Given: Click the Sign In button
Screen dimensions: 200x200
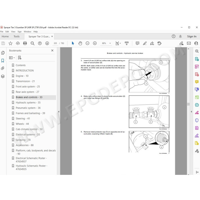Looking at the screenshot, I should click(x=192, y=37).
